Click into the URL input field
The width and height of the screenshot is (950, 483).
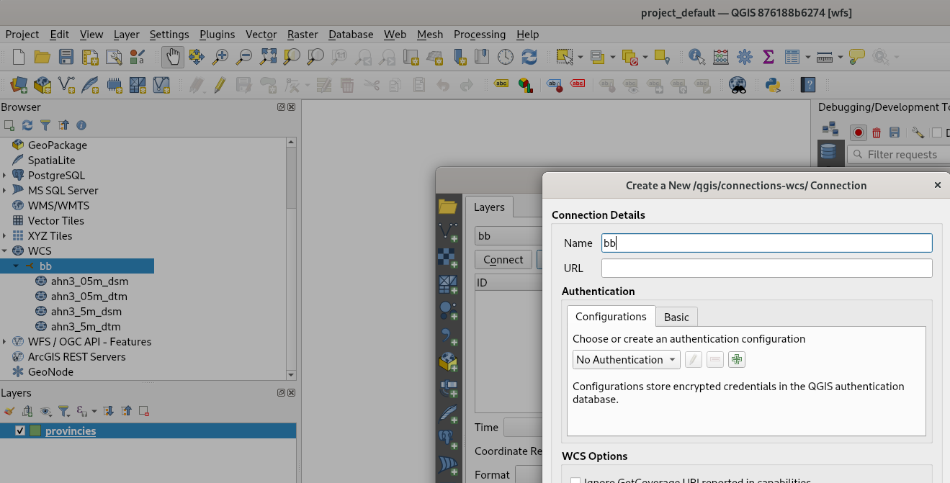click(766, 268)
